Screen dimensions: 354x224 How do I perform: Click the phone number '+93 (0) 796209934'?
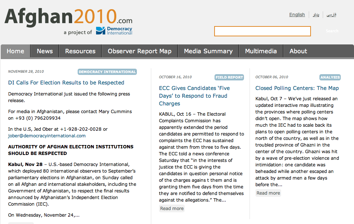pyautogui.click(x=38, y=118)
